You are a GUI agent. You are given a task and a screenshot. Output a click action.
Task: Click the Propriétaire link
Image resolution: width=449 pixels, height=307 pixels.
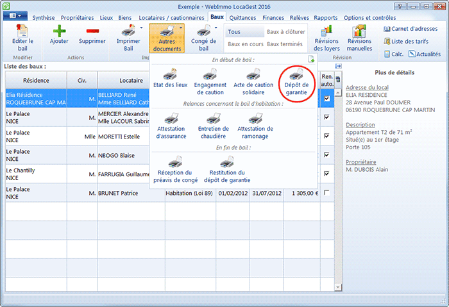[360, 162]
